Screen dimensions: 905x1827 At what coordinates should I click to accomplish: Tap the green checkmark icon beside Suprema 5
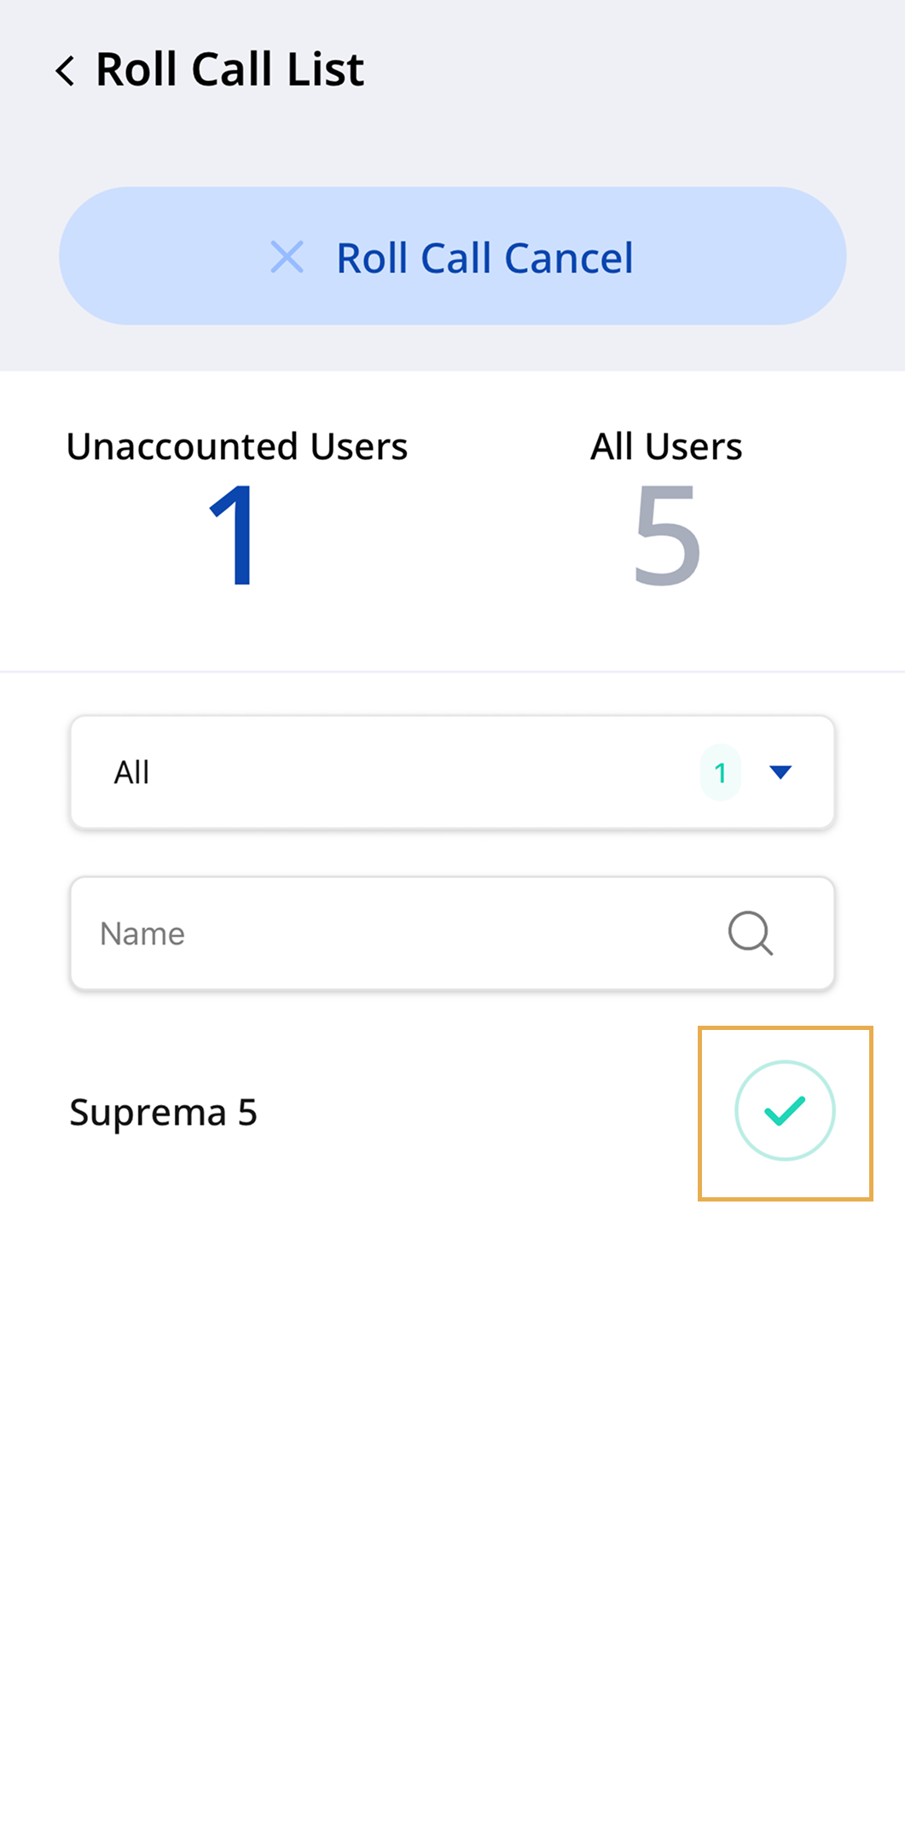coord(785,1111)
